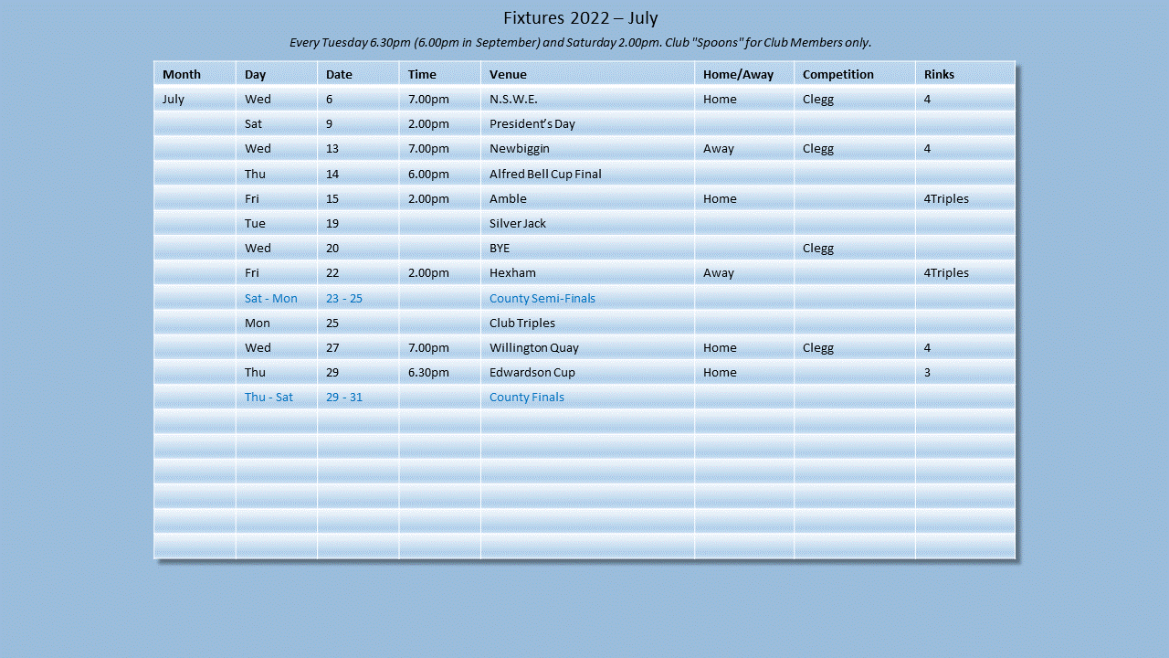Click the Willington Quay venue cell
The image size is (1169, 658).
pos(533,347)
